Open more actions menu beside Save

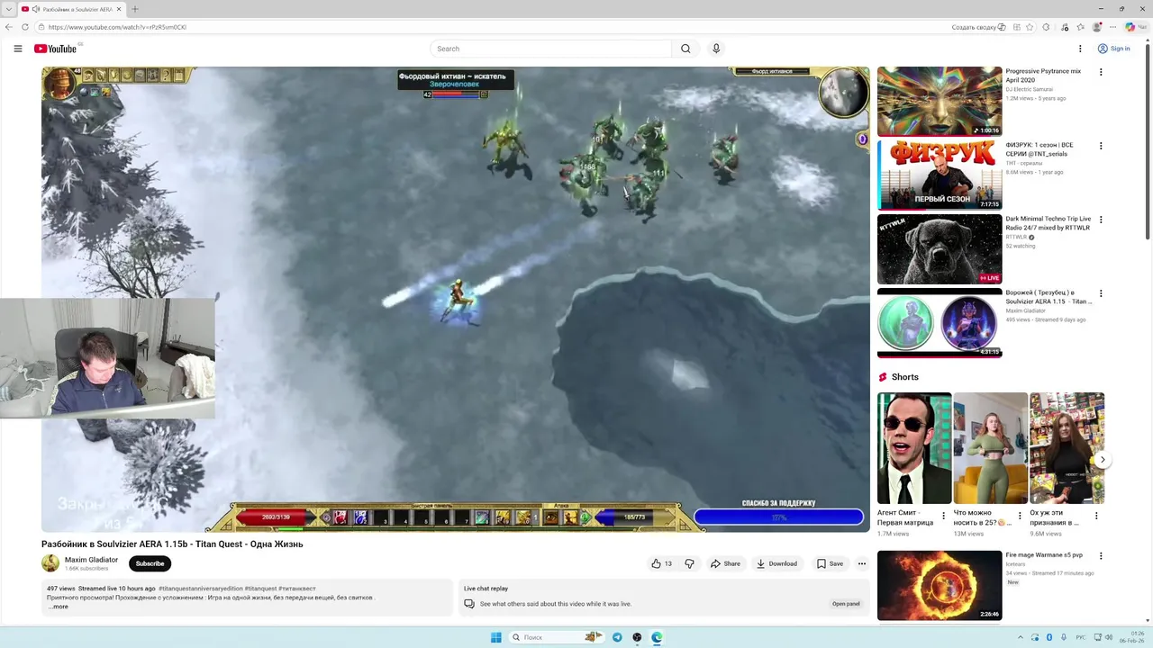(862, 563)
